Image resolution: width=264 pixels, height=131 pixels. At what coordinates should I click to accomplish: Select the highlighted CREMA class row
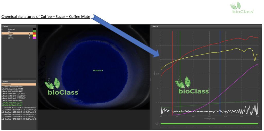tap(19, 33)
